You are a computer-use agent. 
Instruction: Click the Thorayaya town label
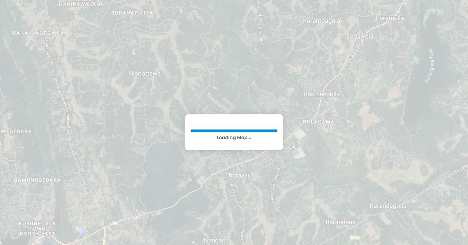click(239, 175)
